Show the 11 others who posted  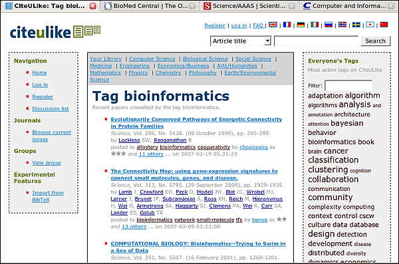click(x=151, y=154)
